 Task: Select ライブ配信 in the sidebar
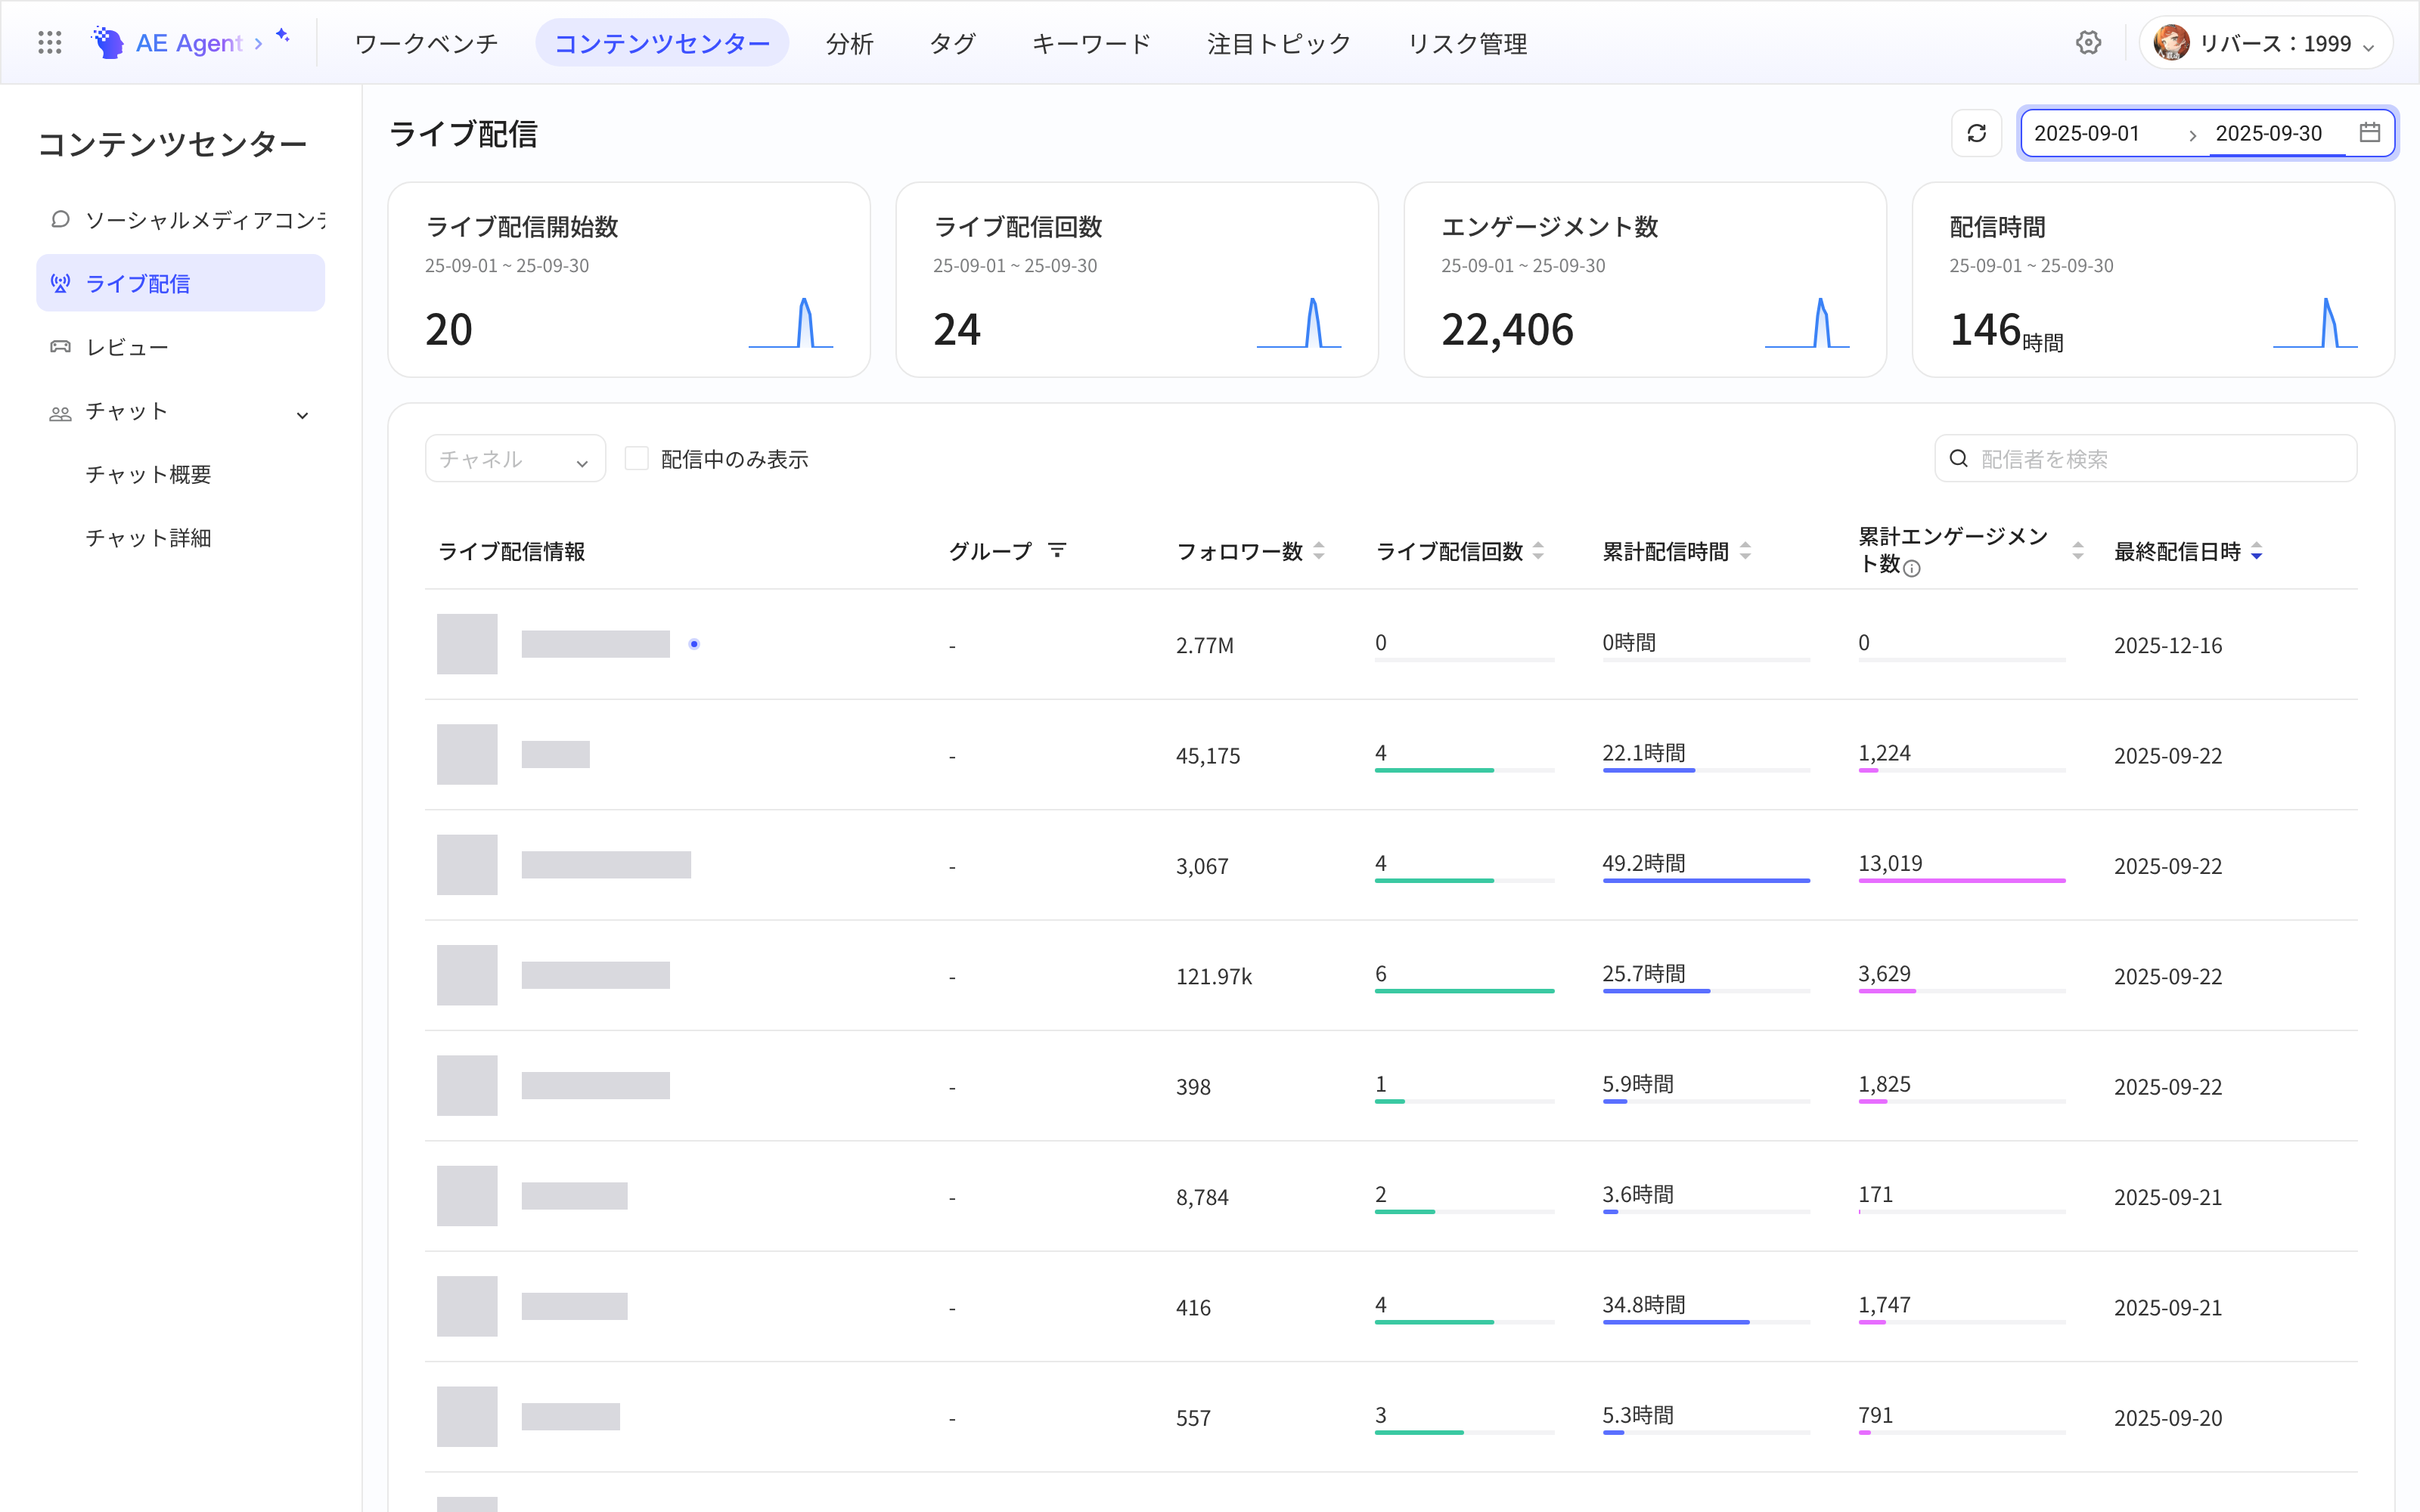tap(180, 283)
